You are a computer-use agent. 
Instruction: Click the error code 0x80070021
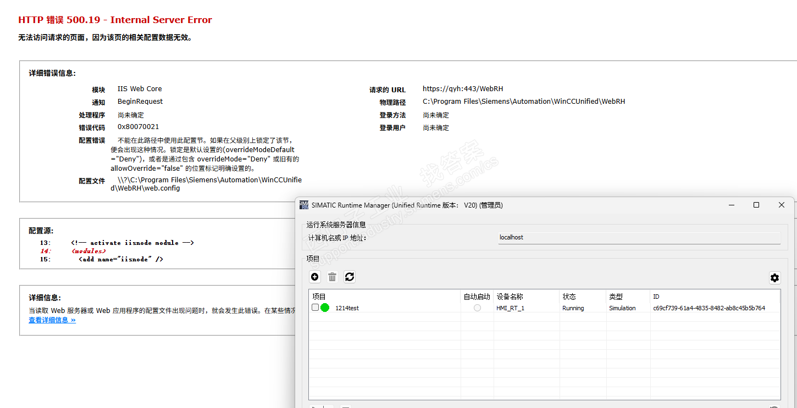(x=139, y=127)
